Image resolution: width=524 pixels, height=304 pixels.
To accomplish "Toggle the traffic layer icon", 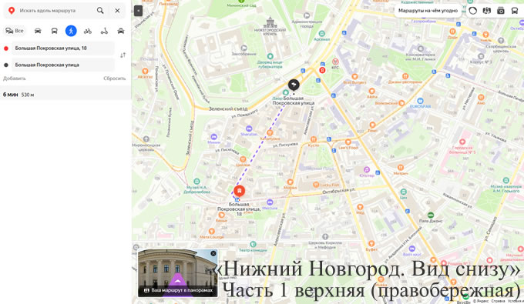I will tap(472, 11).
